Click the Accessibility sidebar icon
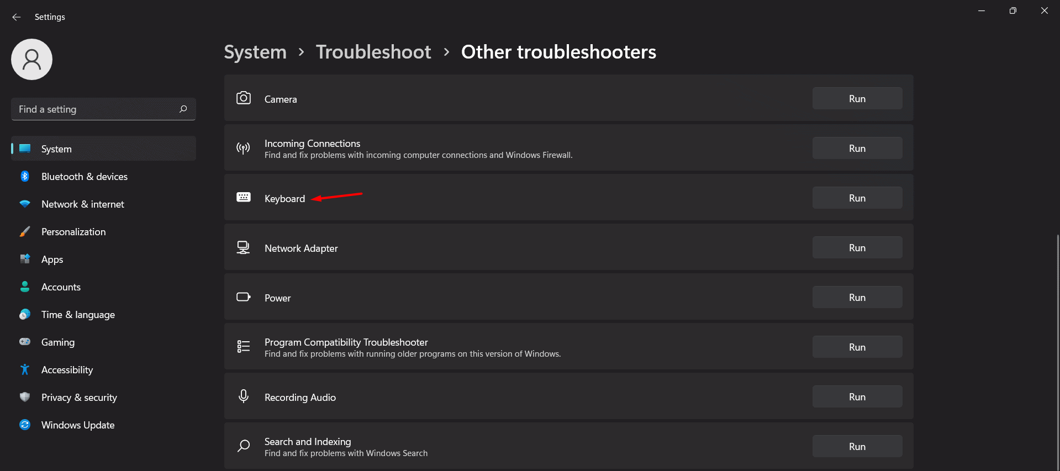Screen dimensions: 1060x471 [25, 370]
